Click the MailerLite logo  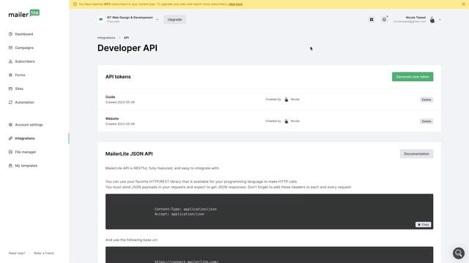coord(24,14)
